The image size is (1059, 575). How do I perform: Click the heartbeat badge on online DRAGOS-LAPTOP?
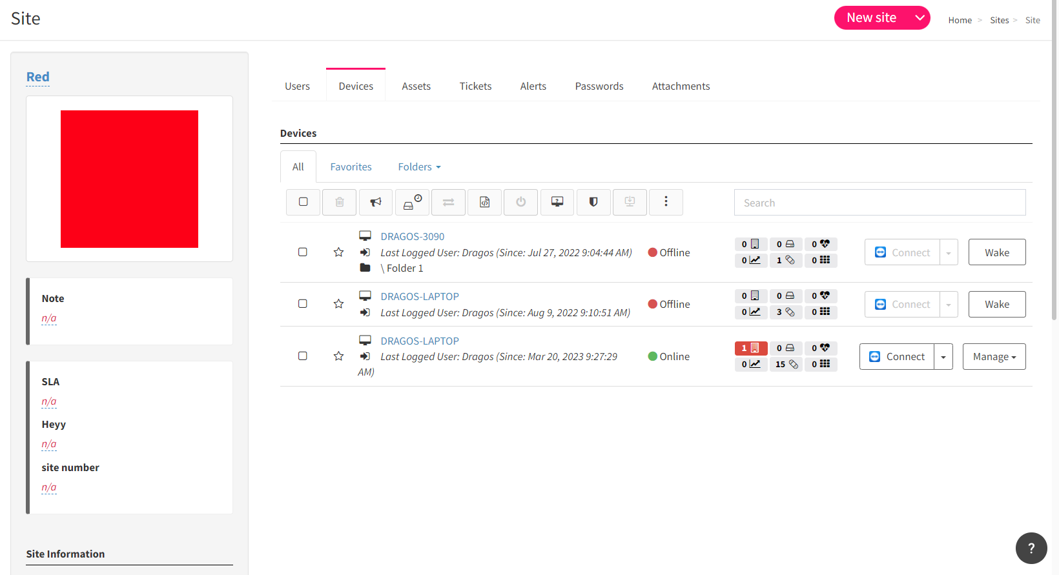click(x=821, y=348)
